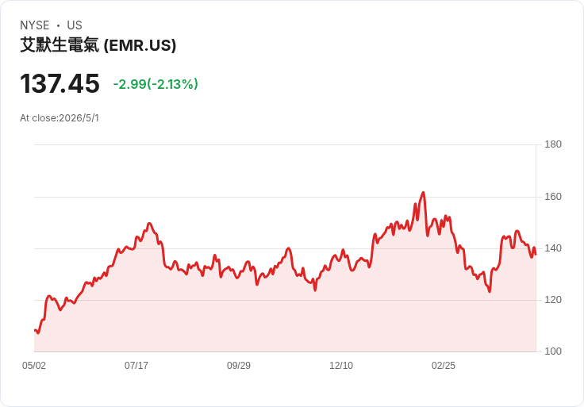This screenshot has height=407, width=584.
Task: Click the chart's highest peak above 160
Action: (423, 193)
